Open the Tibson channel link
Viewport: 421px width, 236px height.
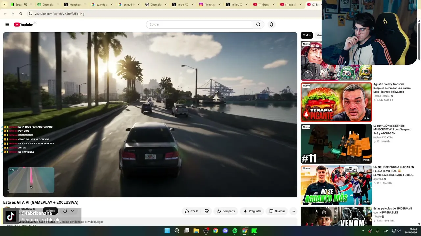pyautogui.click(x=377, y=217)
